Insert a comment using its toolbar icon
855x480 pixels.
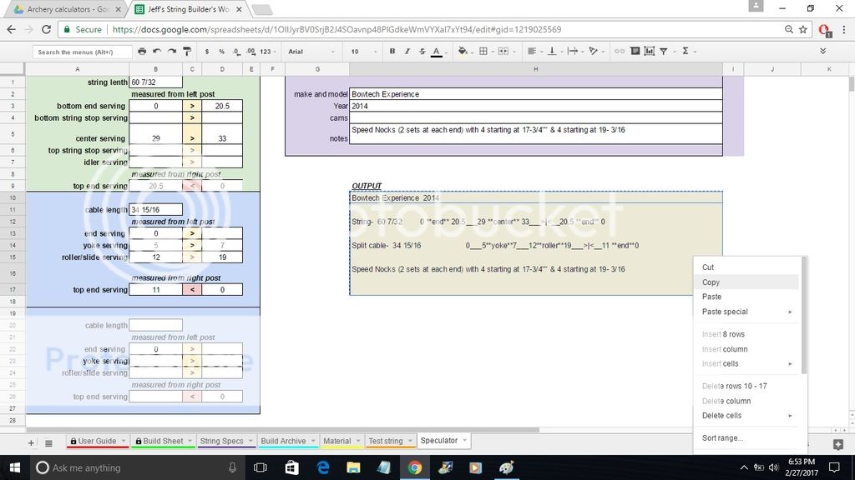click(635, 51)
